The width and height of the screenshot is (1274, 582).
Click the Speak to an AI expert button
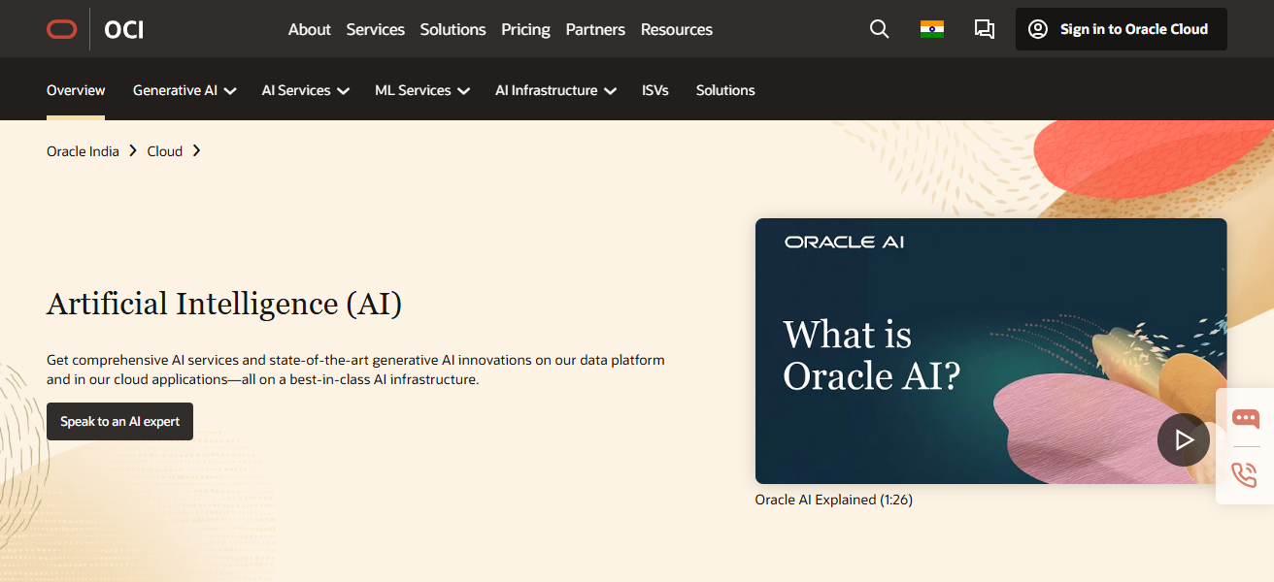[119, 421]
